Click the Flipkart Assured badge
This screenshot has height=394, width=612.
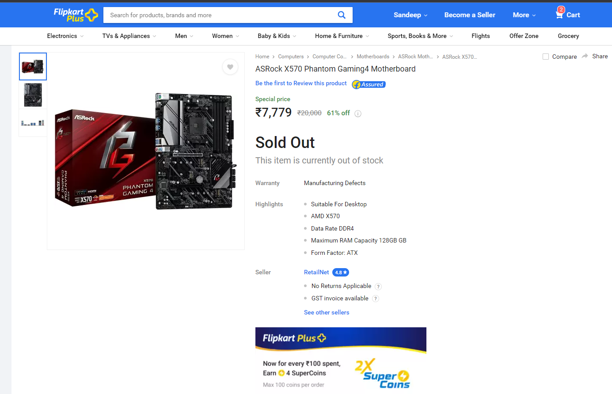coord(369,84)
